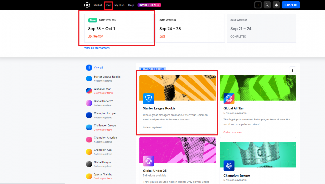325x184 pixels.
Task: Select Game Week 203 completed card
Action: [x=261, y=28]
